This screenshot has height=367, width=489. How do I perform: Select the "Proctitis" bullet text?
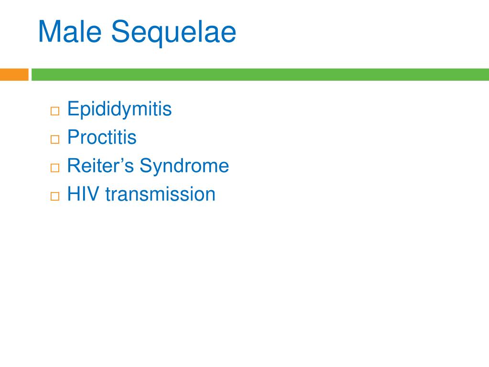(x=102, y=137)
